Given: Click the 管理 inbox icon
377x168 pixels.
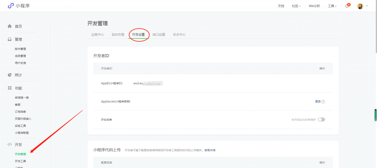Looking at the screenshot, I should coord(10,39).
